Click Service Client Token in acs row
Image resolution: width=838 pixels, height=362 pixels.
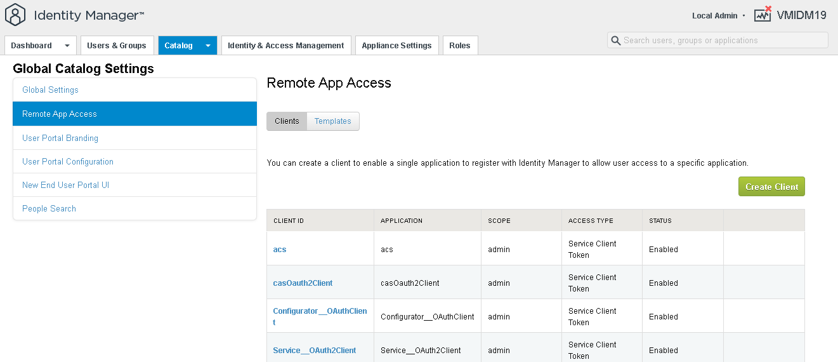tap(592, 250)
